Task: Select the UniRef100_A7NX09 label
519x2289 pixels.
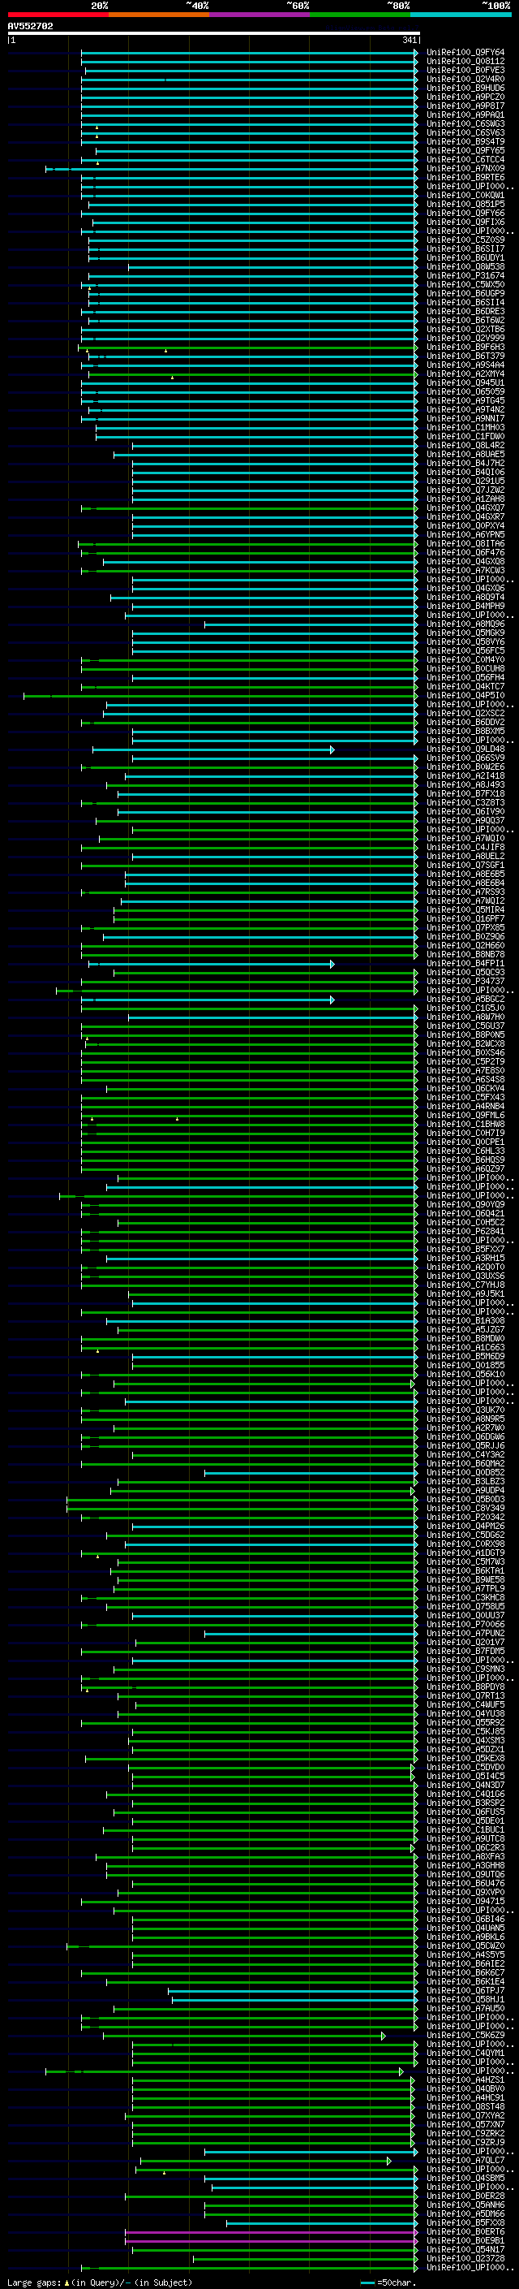Action: pos(465,169)
